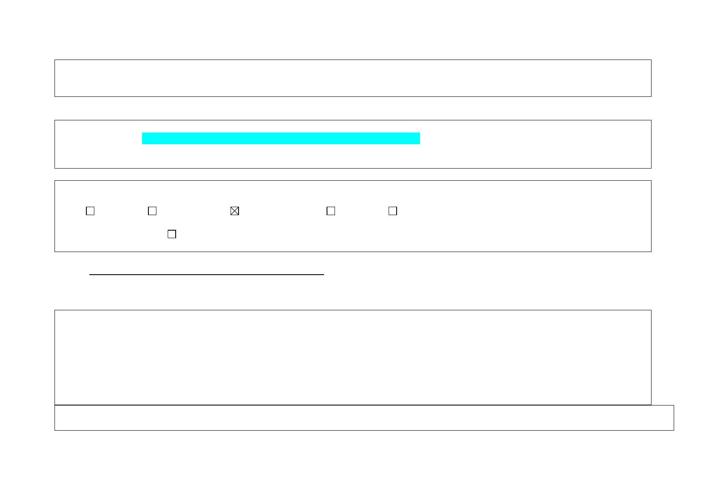Tick the first empty checkbox in the row
Image resolution: width=706 pixels, height=499 pixels.
(90, 211)
